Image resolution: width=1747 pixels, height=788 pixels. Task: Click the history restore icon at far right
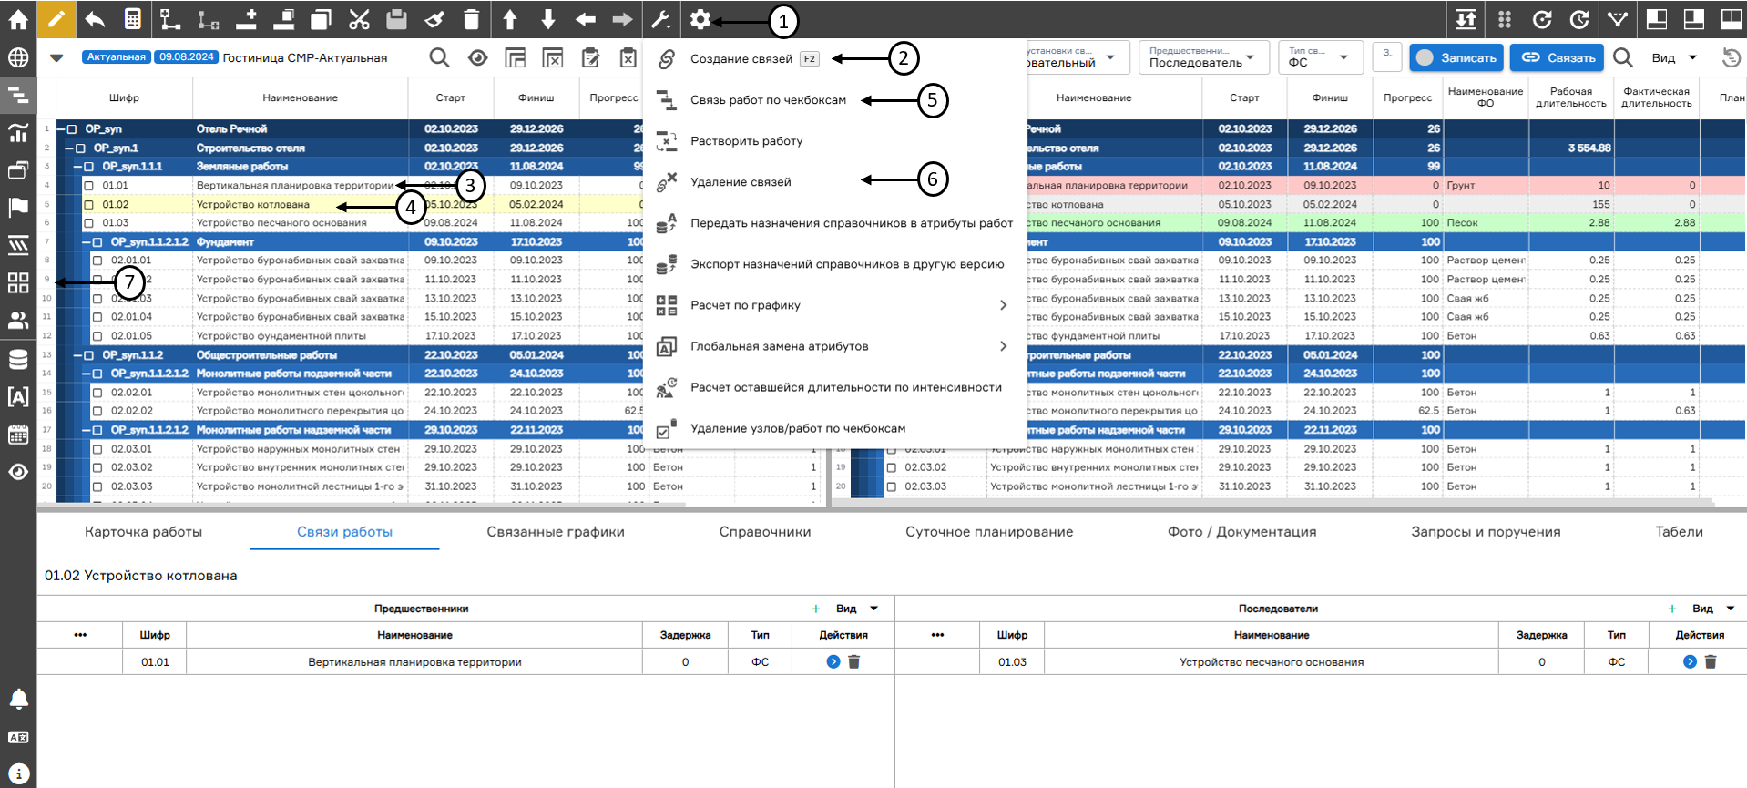point(1731,57)
